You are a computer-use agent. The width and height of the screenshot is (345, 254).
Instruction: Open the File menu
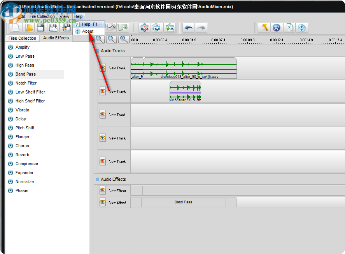[11, 16]
